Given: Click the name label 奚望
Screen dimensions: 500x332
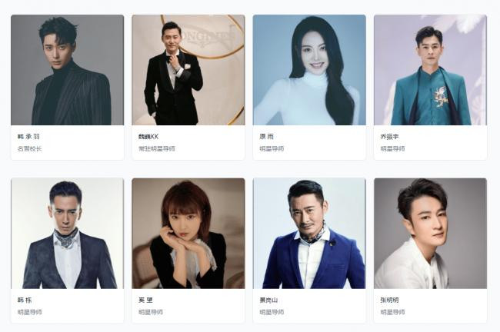Looking at the screenshot, I should click(x=145, y=300).
